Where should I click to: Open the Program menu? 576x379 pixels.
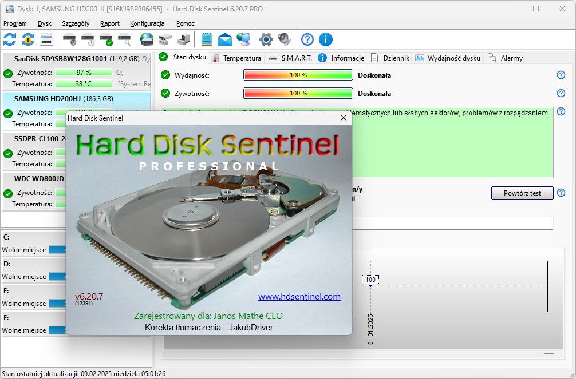pyautogui.click(x=15, y=23)
